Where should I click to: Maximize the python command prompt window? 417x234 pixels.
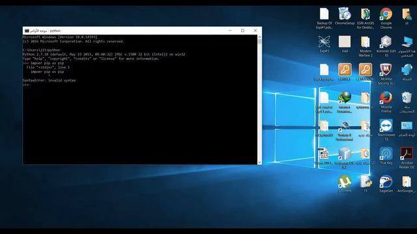(242, 31)
